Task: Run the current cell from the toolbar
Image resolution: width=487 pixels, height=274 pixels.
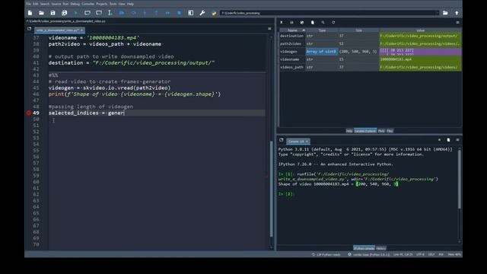Action: pyautogui.click(x=88, y=13)
